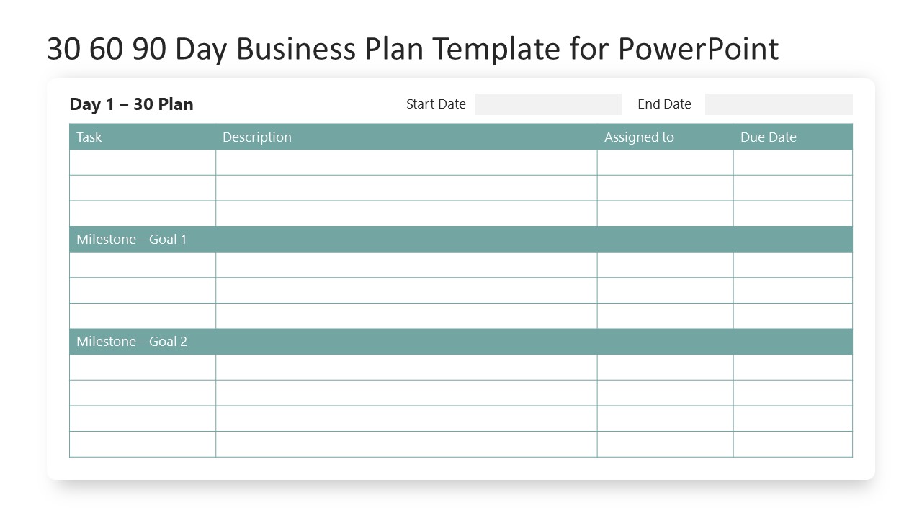The image size is (922, 518).
Task: Select the Task cell in bottom row
Action: (x=143, y=444)
